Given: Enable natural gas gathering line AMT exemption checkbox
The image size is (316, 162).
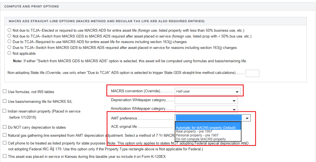Looking at the screenshot, I should coord(4,135).
